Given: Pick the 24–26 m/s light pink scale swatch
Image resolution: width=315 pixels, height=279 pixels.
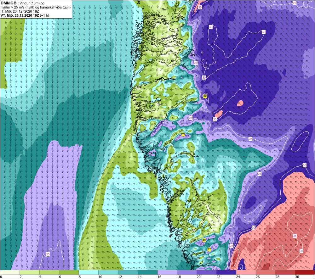Looking at the screenshot, I should [x=246, y=272].
